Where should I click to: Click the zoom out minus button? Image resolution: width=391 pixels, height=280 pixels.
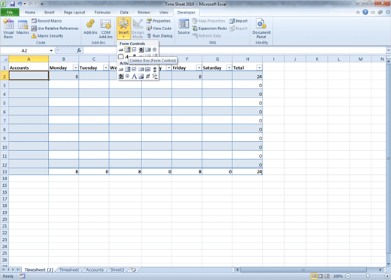(x=348, y=276)
